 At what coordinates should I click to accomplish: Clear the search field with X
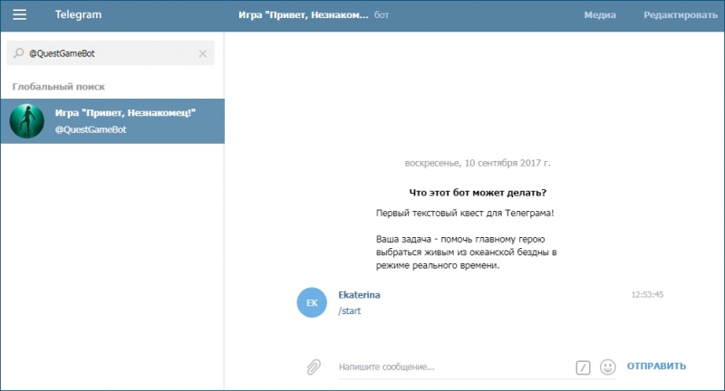[x=202, y=53]
